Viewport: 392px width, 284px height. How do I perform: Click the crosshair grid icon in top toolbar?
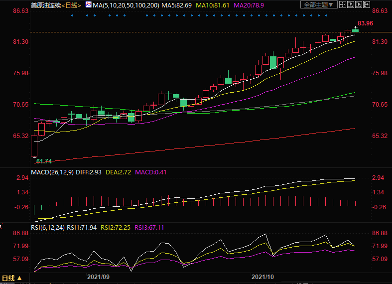[x=344, y=4]
